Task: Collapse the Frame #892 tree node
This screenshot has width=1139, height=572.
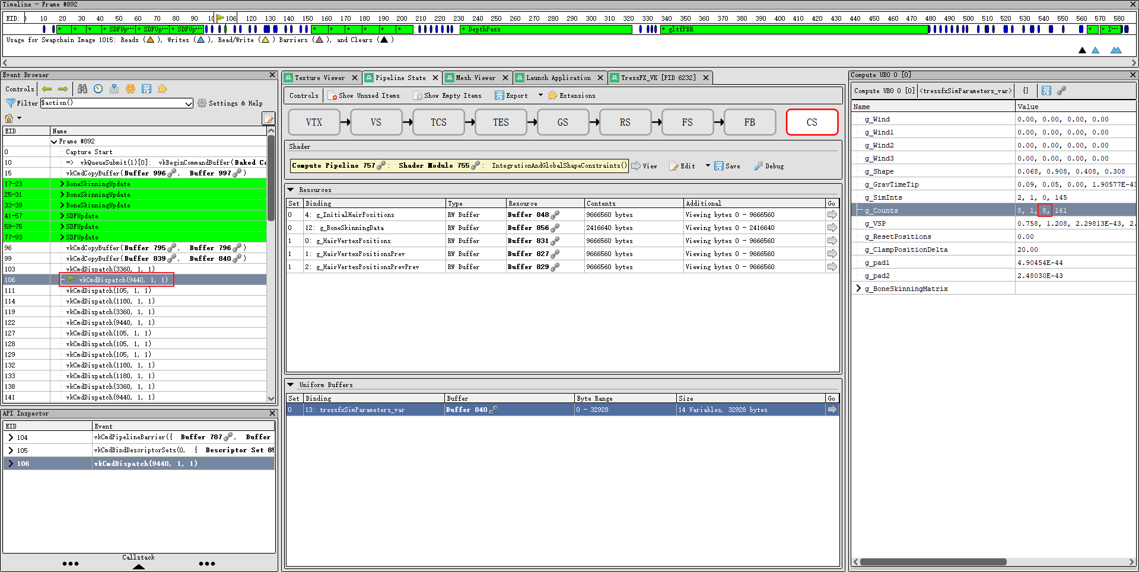Action: (54, 142)
